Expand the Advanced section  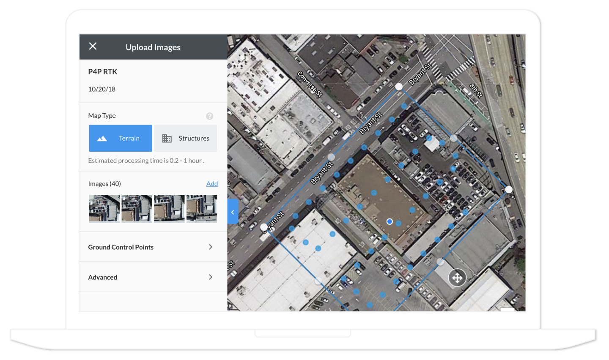[153, 277]
